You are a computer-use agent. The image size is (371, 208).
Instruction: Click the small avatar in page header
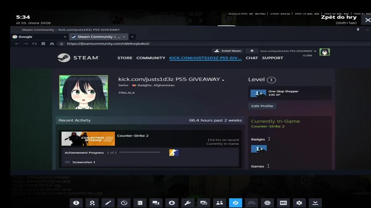(x=325, y=52)
